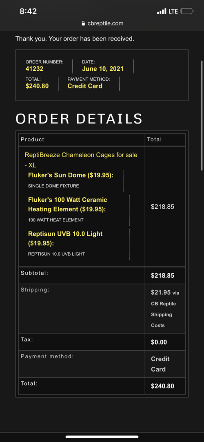
Task: Select the Fluker's Sun Dome option text
Action: [x=71, y=175]
